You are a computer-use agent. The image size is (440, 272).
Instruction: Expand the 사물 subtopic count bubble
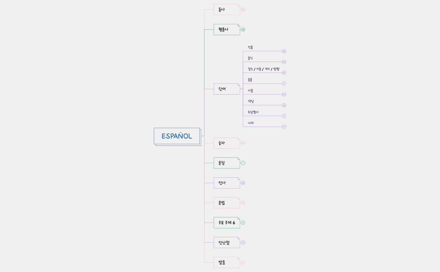point(284,94)
